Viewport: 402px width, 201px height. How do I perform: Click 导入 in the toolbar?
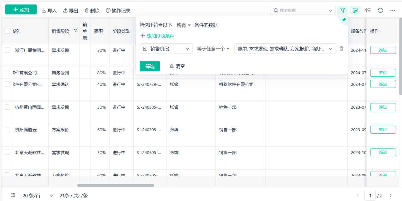49,11
